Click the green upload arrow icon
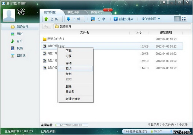 [46, 19]
